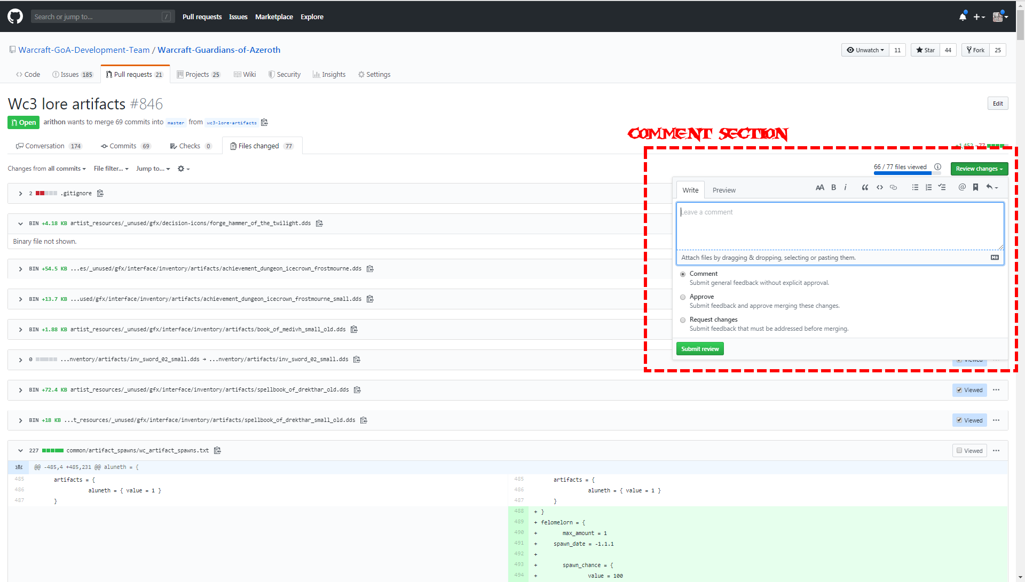Viewport: 1025px width, 582px height.
Task: Switch to the Conversation tab
Action: click(x=45, y=146)
